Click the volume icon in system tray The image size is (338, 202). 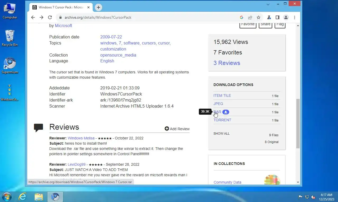(x=313, y=197)
